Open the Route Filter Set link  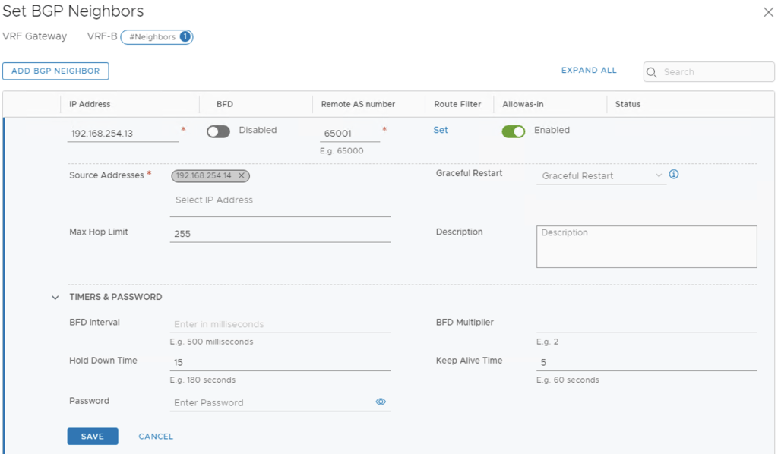(441, 130)
